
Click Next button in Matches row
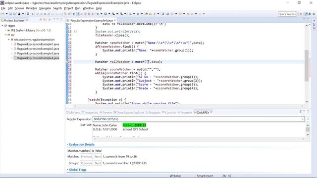[x=98, y=157]
